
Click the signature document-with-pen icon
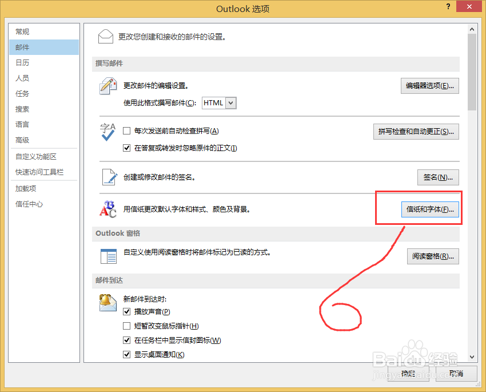(109, 177)
